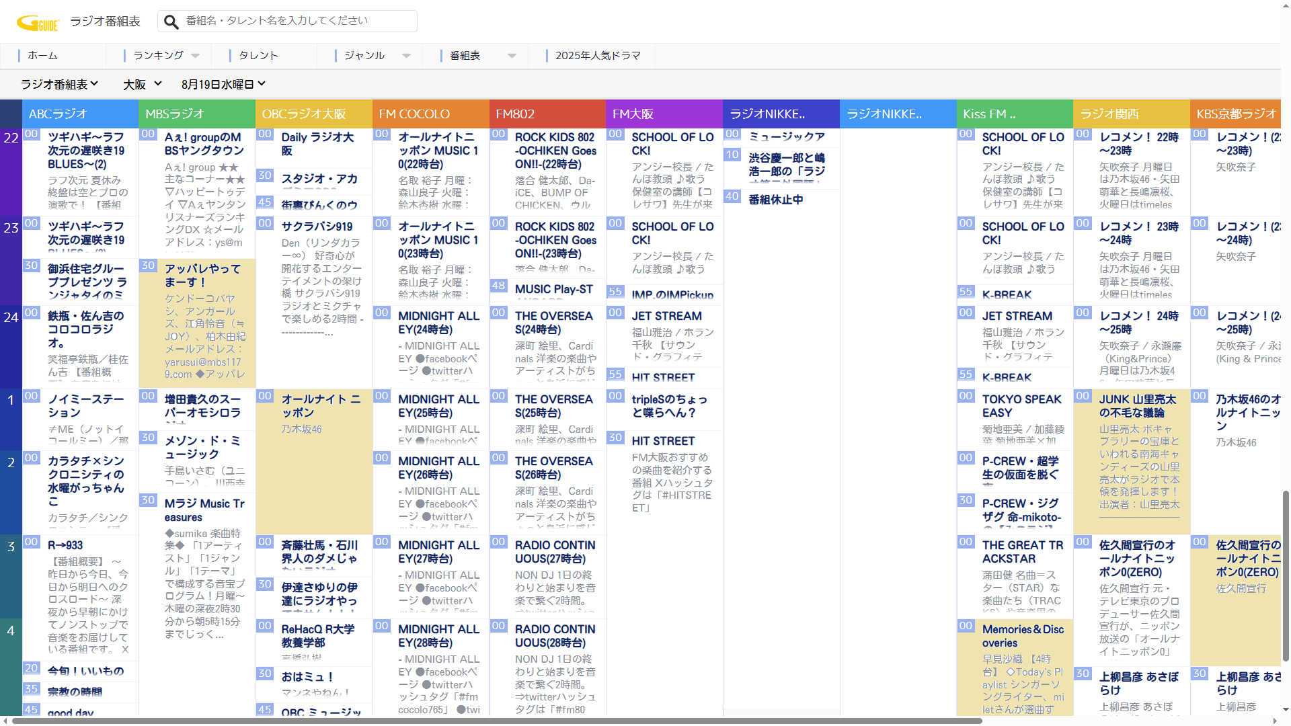Click 番組休止中 entry

[776, 200]
